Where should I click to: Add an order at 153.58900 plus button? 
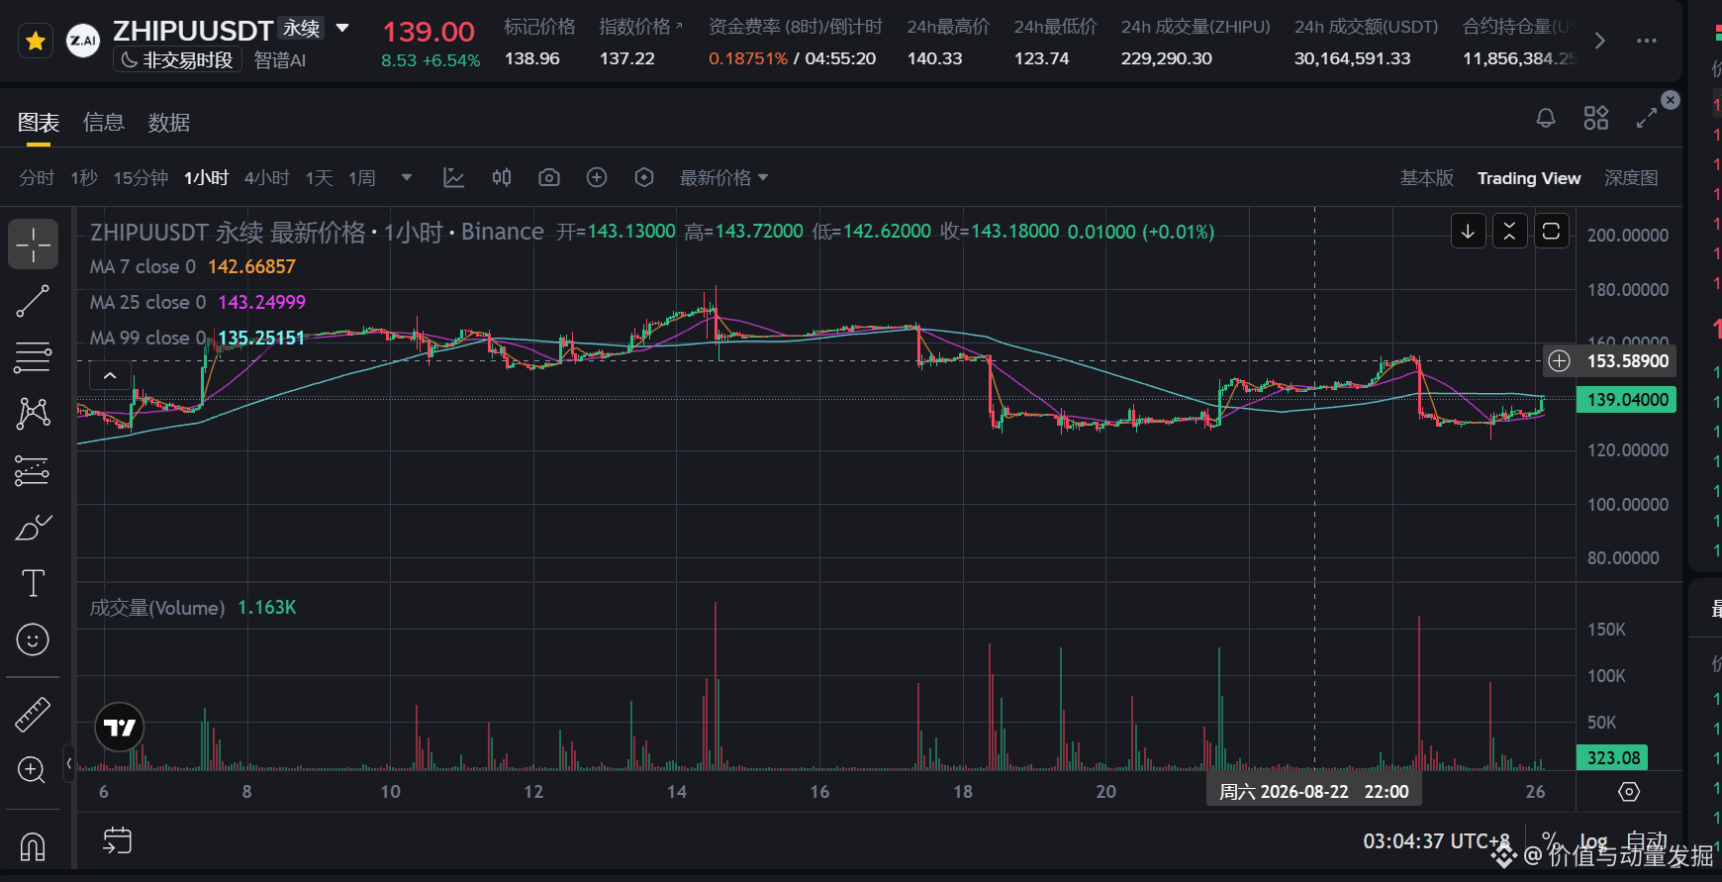(1559, 361)
